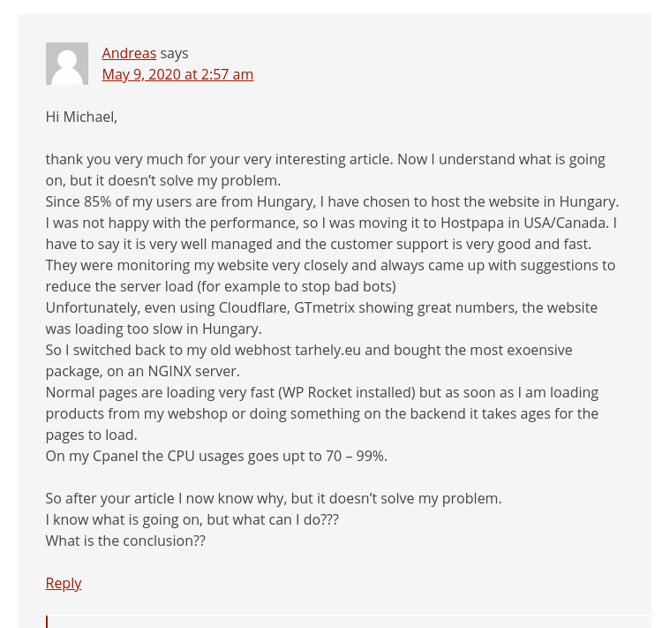Image resolution: width=670 pixels, height=628 pixels.
Task: Click the '70 – 99%' CPU usage text
Action: 357,456
